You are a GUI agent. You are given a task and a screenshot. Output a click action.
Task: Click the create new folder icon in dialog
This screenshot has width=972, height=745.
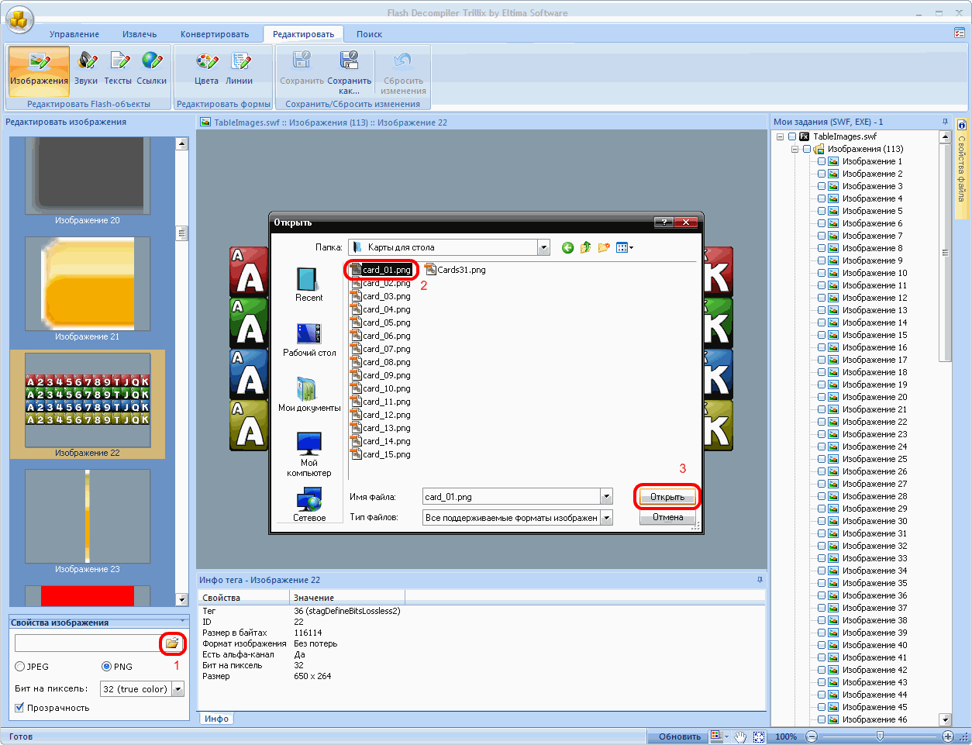(603, 247)
